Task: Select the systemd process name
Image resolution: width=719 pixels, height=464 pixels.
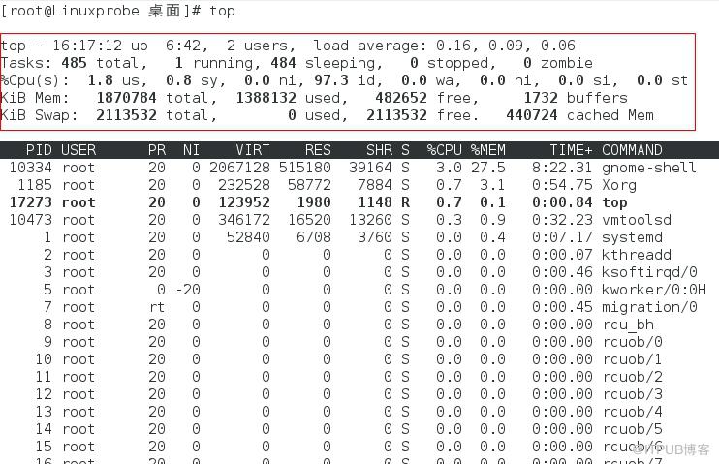Action: [632, 237]
